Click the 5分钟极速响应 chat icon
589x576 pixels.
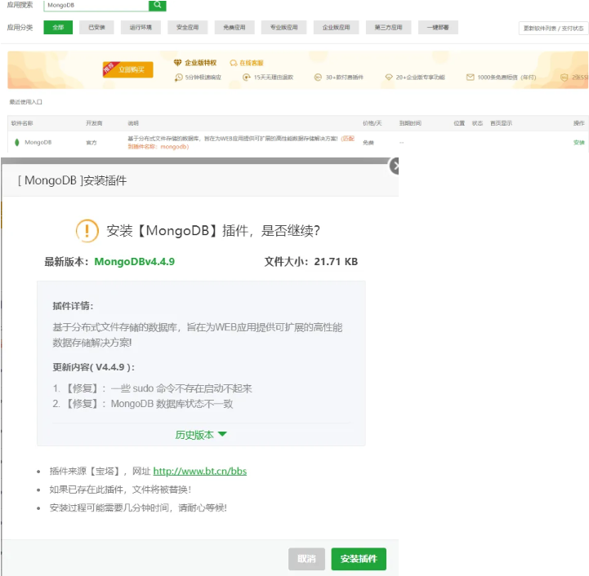pos(178,78)
